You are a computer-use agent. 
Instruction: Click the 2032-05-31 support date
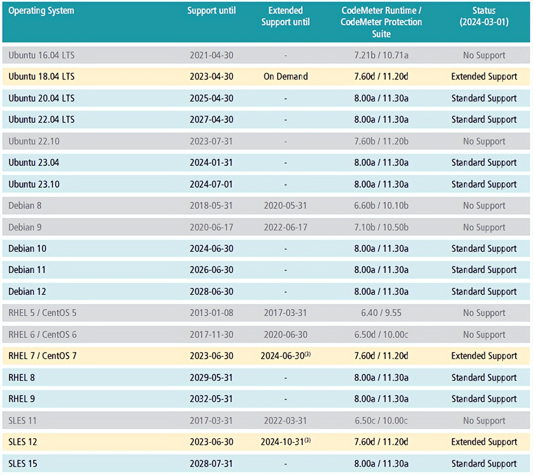[211, 399]
